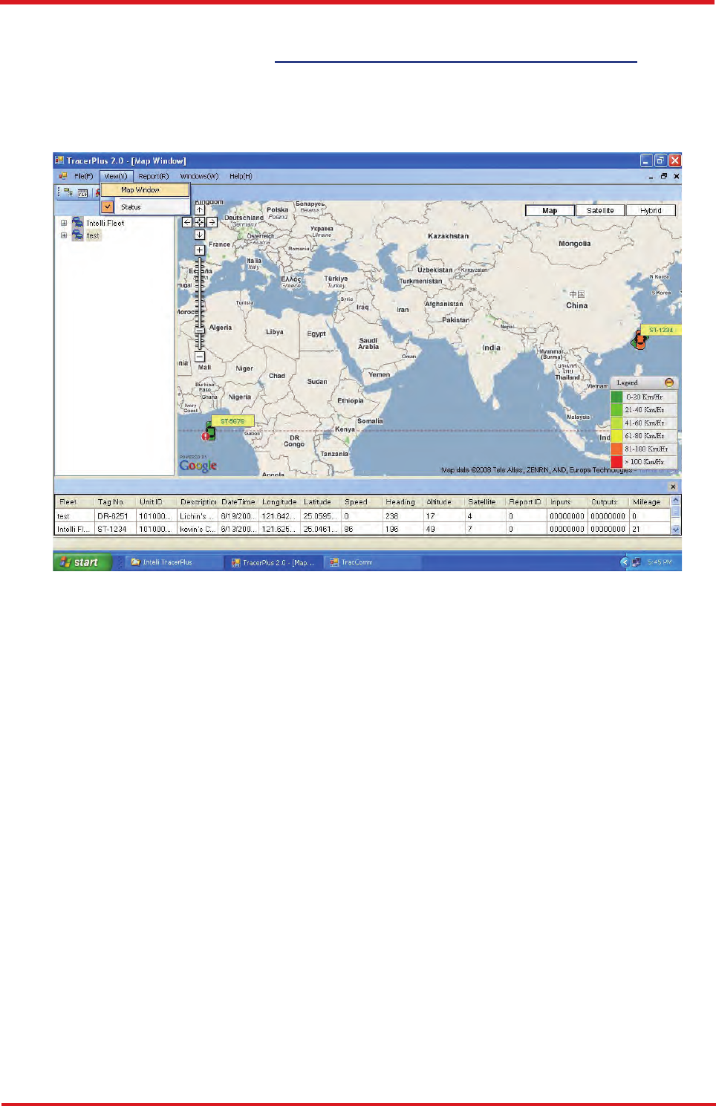
Task: Sort by the Tag No. column header
Action: (x=116, y=502)
